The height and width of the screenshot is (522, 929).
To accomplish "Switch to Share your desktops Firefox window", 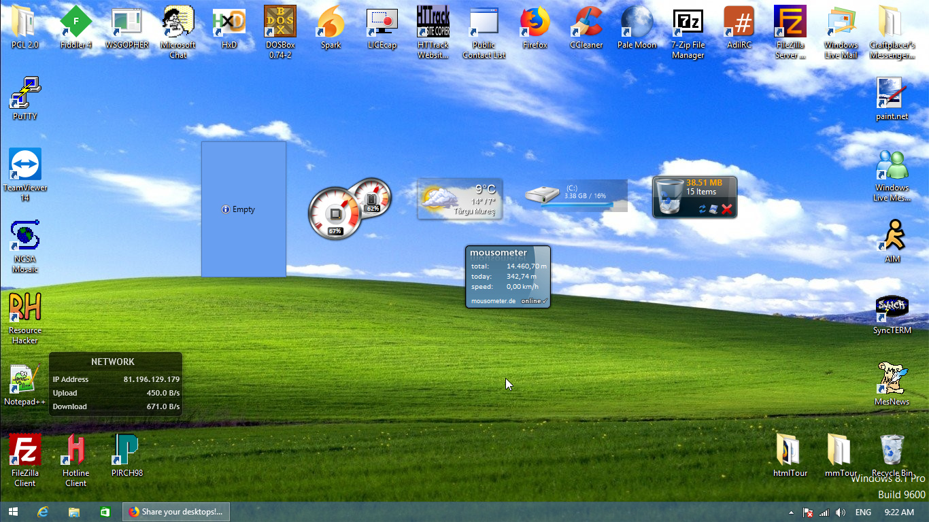I will 176,512.
